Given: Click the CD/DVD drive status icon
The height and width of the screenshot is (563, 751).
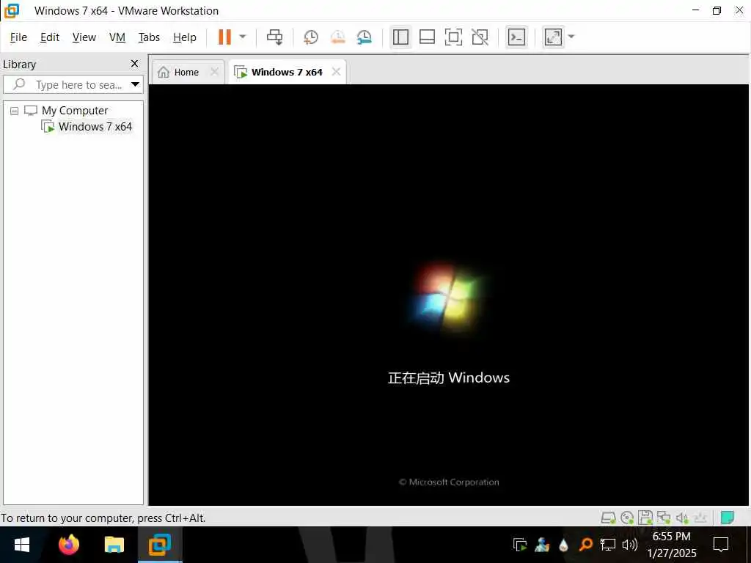Looking at the screenshot, I should tap(627, 517).
